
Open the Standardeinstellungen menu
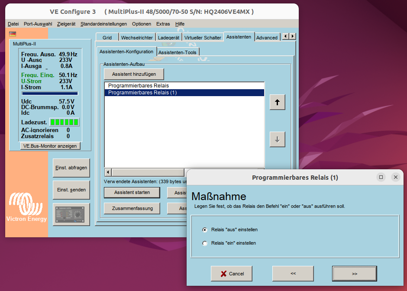point(103,24)
